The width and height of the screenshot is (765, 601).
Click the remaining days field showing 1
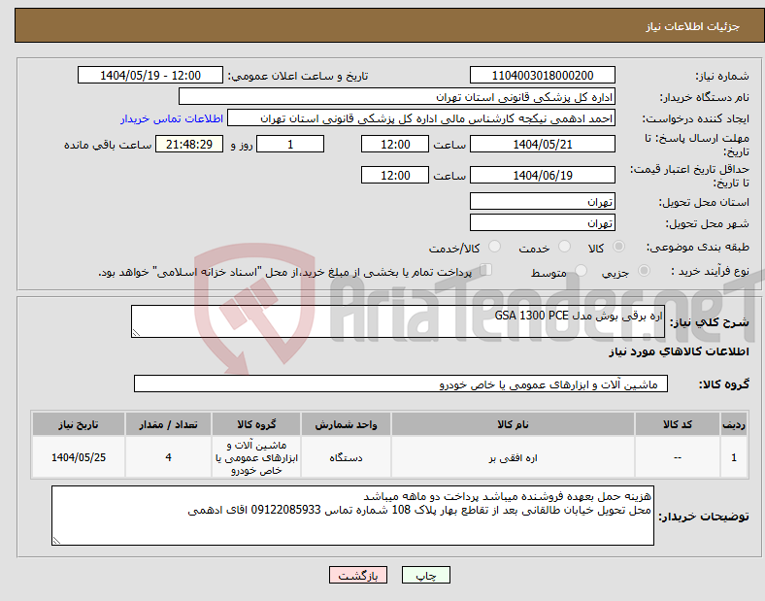pyautogui.click(x=290, y=145)
